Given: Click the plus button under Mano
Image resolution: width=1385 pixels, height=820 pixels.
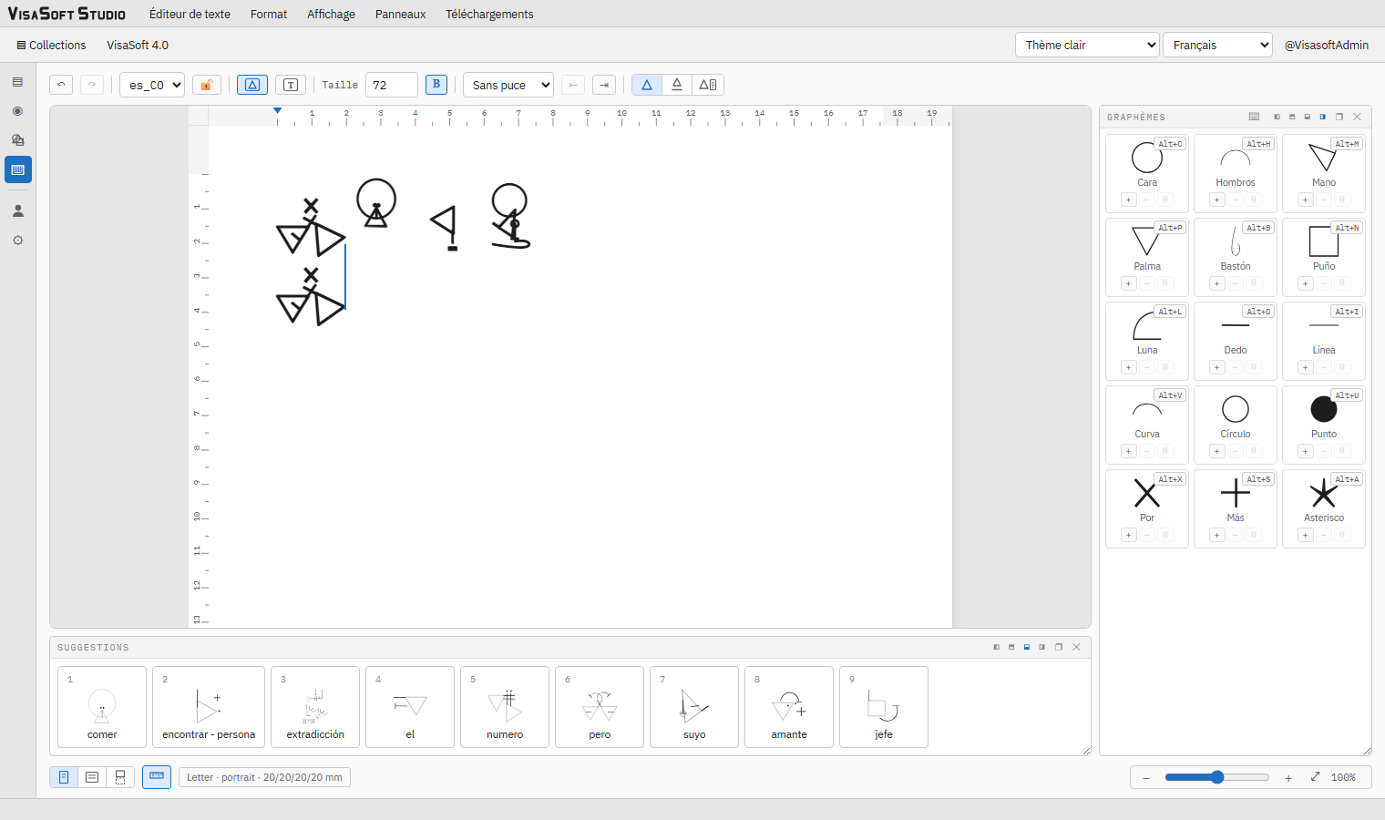Looking at the screenshot, I should coord(1306,200).
